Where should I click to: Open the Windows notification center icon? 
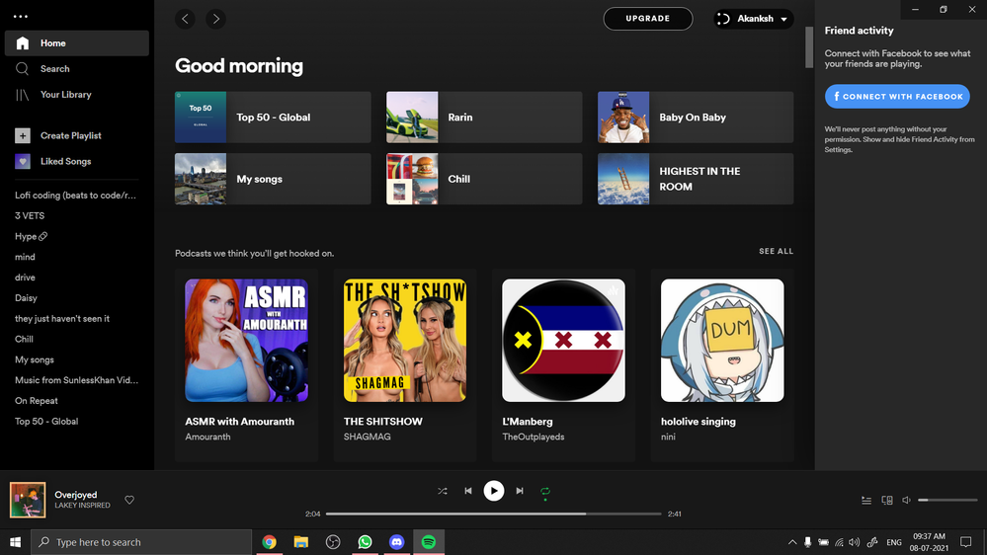click(x=965, y=542)
